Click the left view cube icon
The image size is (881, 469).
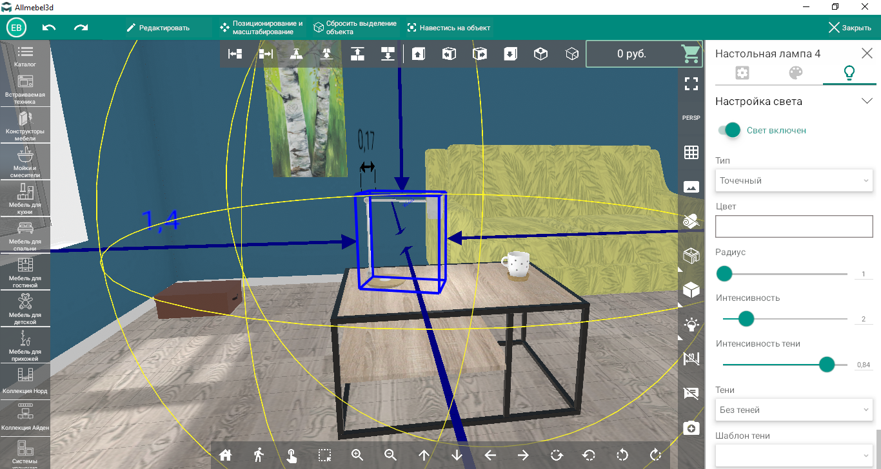pyautogui.click(x=450, y=54)
